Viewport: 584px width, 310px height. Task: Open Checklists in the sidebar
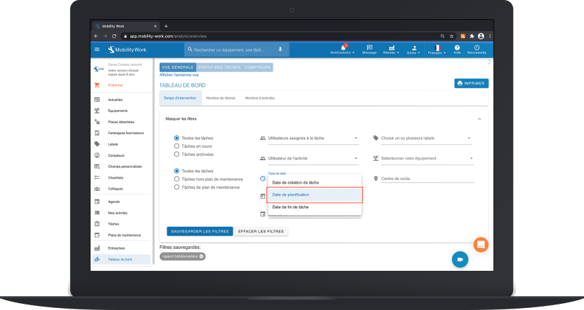[x=116, y=177]
